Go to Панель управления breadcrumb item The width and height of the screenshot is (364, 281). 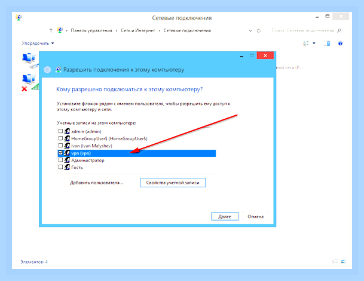coord(91,30)
